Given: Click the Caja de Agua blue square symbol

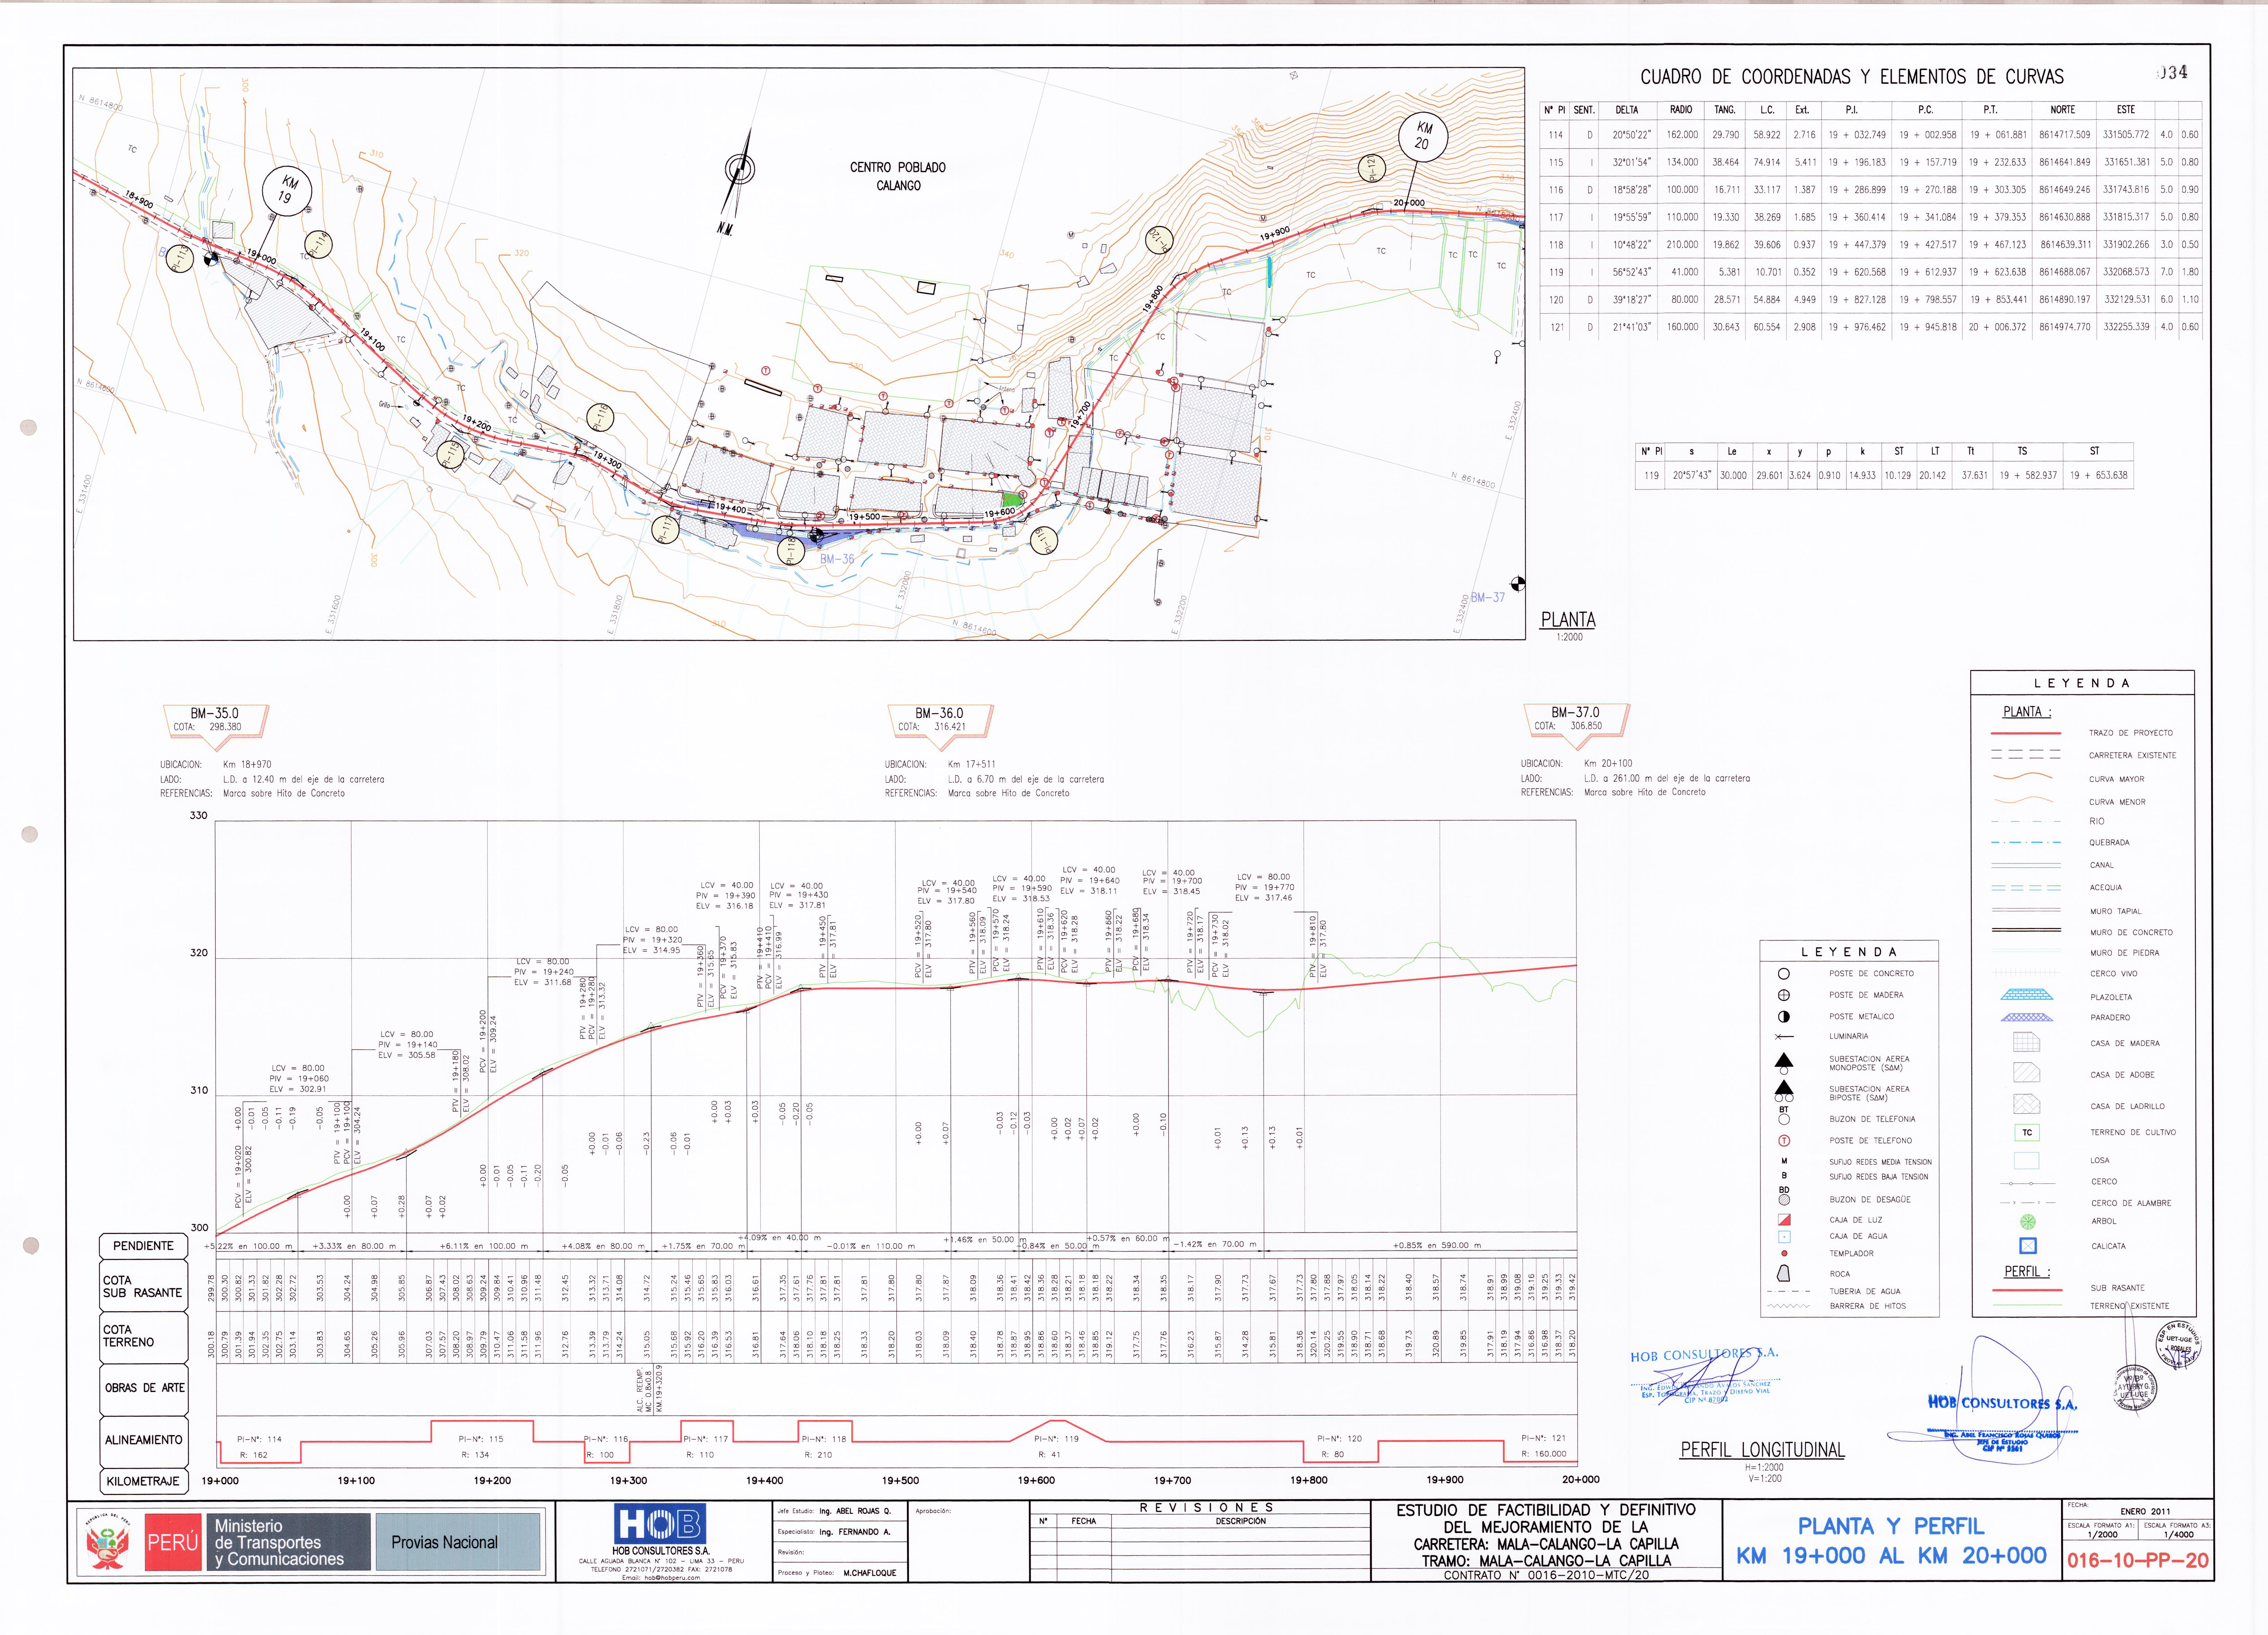Looking at the screenshot, I should pyautogui.click(x=1784, y=1237).
